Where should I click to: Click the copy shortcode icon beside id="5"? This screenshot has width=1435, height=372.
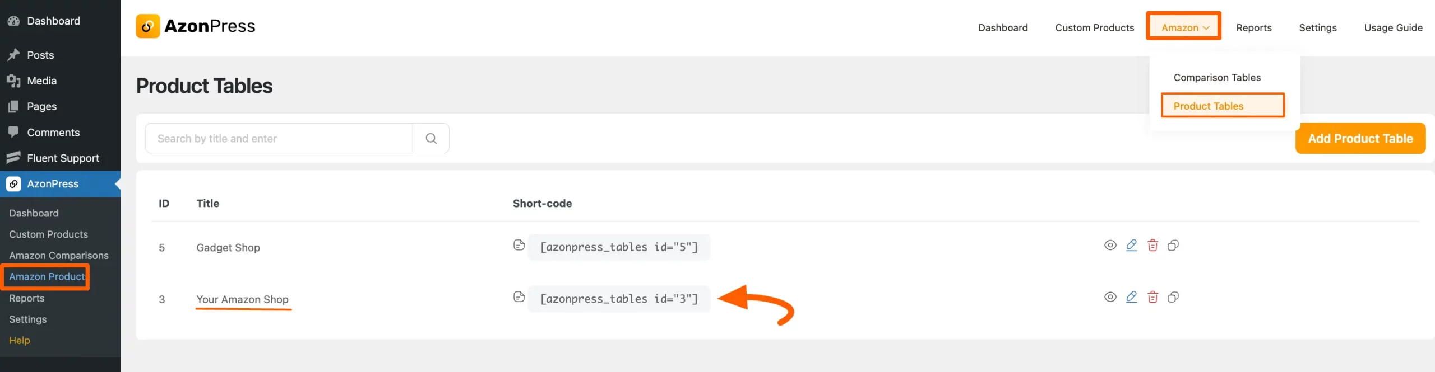click(518, 244)
